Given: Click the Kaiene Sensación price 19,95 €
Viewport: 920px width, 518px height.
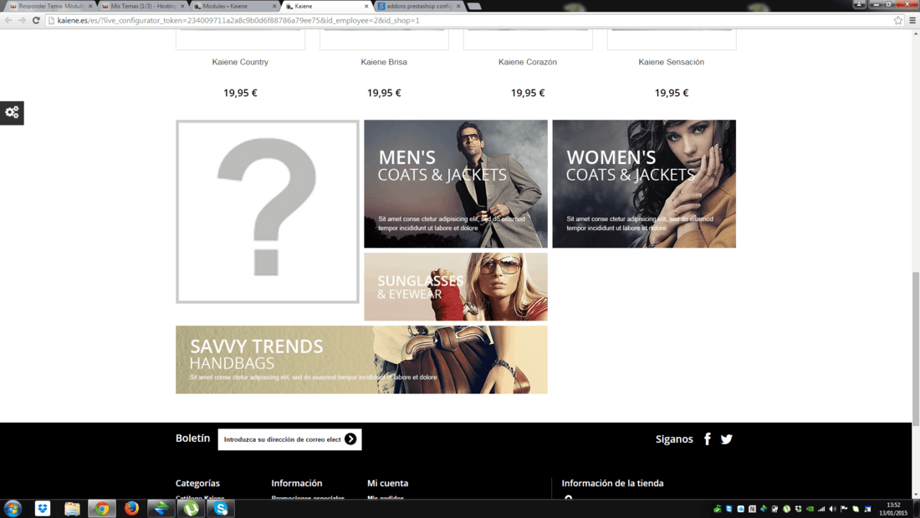Looking at the screenshot, I should point(672,93).
